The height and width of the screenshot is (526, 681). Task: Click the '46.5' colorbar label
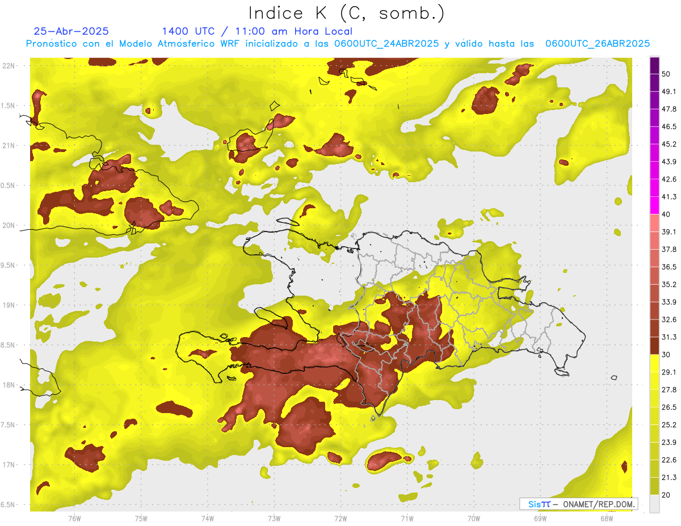669,127
